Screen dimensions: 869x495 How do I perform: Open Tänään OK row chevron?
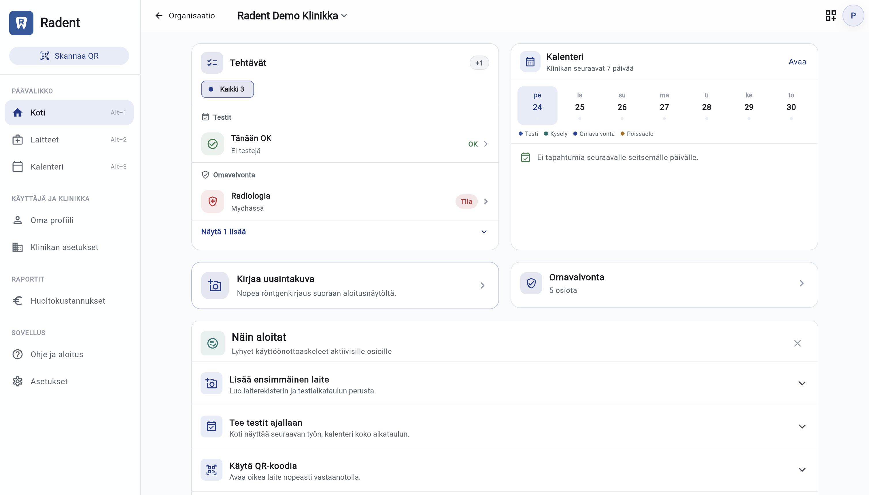(x=486, y=144)
